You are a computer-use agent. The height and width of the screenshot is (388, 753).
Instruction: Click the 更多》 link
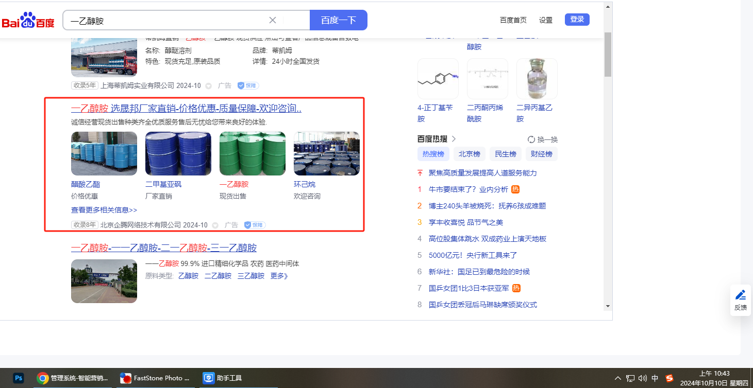pyautogui.click(x=279, y=276)
